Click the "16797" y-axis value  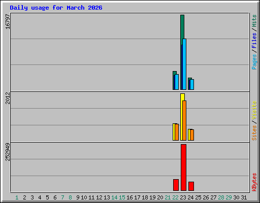pos(8,21)
